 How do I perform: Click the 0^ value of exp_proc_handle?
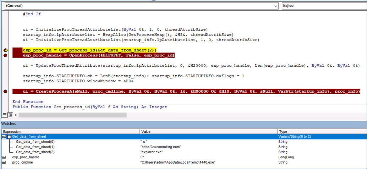tap(142, 157)
